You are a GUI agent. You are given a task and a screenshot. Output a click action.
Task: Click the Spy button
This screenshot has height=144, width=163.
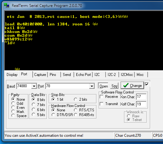coord(114,86)
